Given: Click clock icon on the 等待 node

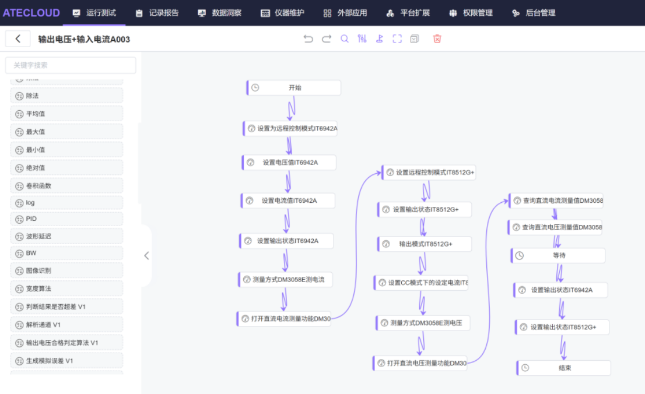Looking at the screenshot, I should click(x=520, y=255).
